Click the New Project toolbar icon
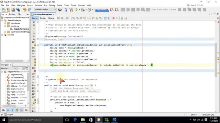The width and height of the screenshot is (220, 123). [x=8, y=10]
